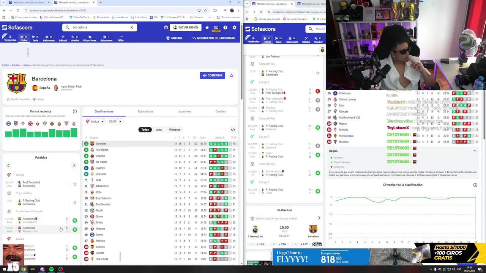Clear the barcelona search with the X icon

click(x=132, y=27)
